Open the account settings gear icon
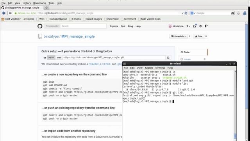 200,26
